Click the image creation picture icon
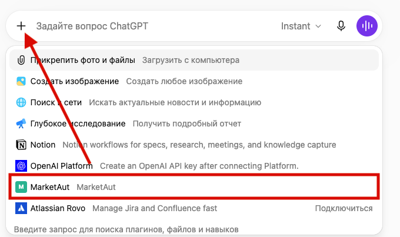 tap(21, 81)
